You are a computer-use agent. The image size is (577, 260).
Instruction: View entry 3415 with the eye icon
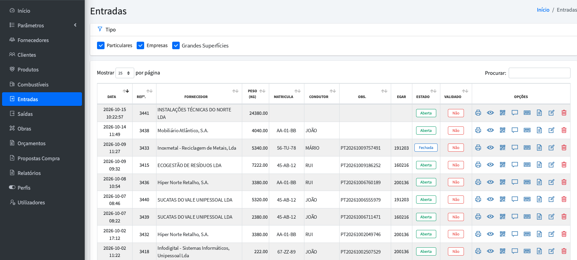(490, 165)
